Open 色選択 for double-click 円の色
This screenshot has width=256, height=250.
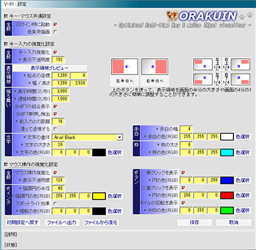click(x=243, y=195)
